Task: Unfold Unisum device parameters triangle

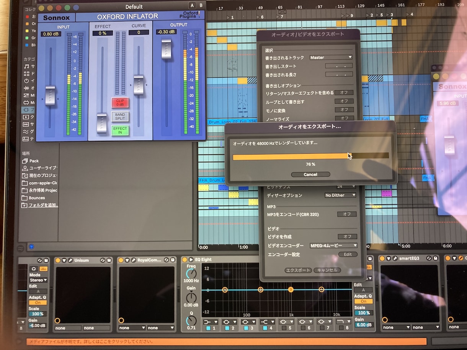Action: 64,260
